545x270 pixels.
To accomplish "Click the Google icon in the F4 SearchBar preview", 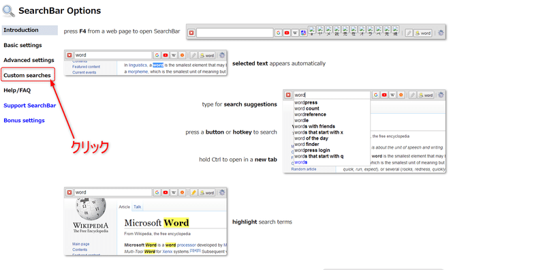I will [x=279, y=33].
